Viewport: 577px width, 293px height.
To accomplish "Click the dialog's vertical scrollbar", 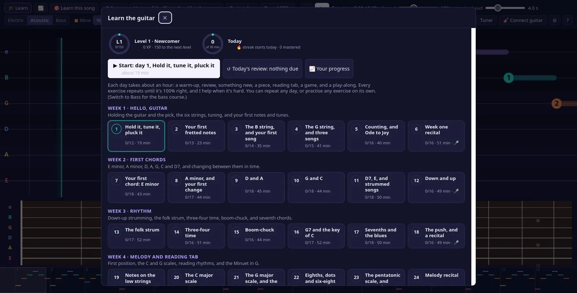I will point(474,157).
